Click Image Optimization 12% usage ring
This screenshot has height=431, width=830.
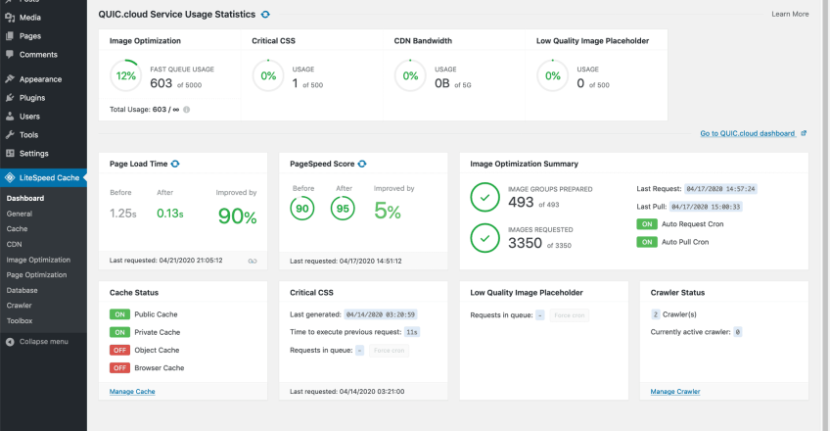(x=126, y=75)
